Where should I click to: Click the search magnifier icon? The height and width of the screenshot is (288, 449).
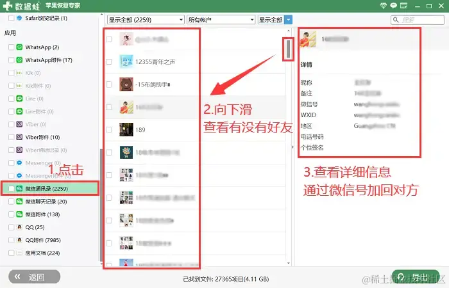pos(396,20)
